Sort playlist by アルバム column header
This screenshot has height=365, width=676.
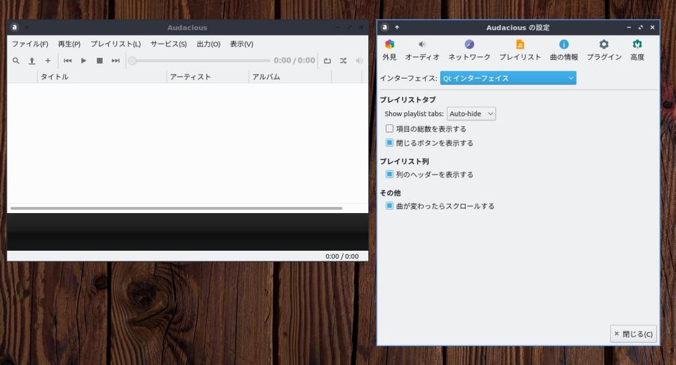click(x=290, y=77)
